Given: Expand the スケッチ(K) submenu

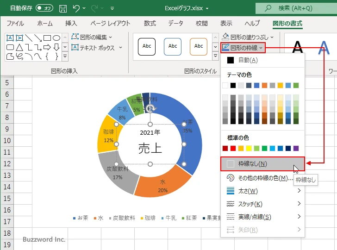Looking at the screenshot, I should 262,204.
